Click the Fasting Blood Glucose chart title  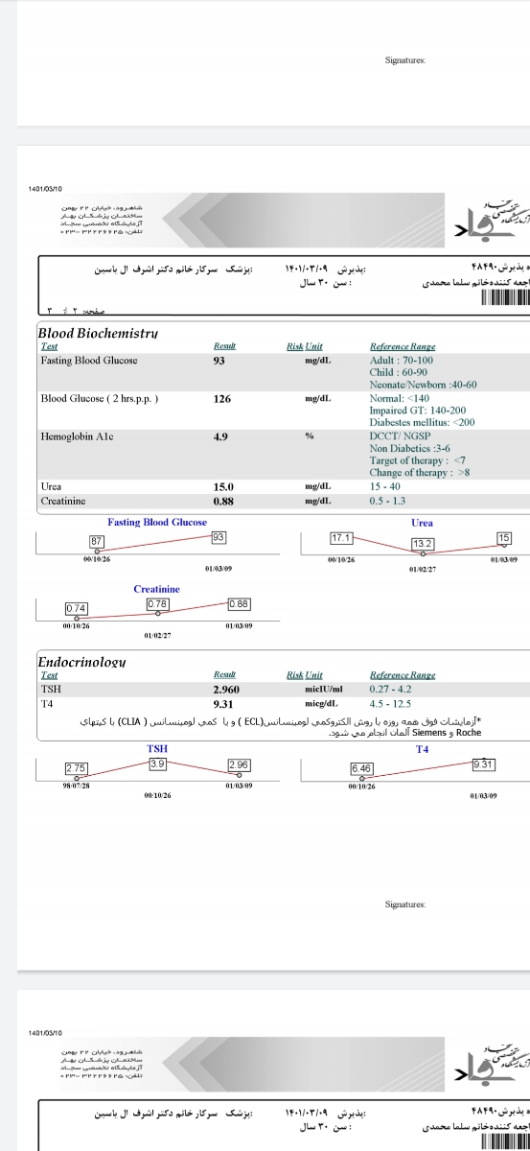(157, 523)
